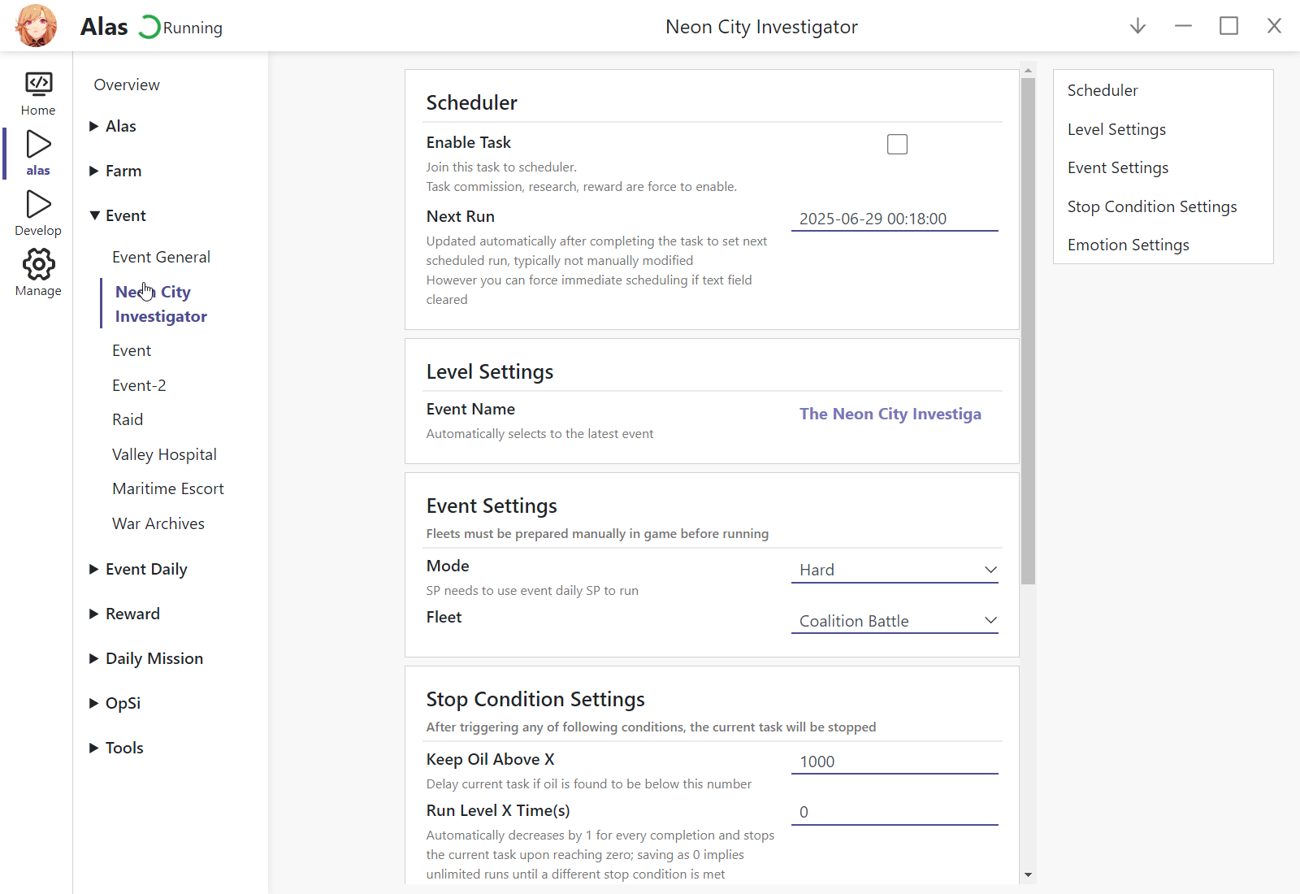Open the Manage gear icon
Screen dimensions: 1300x894
pyautogui.click(x=38, y=264)
